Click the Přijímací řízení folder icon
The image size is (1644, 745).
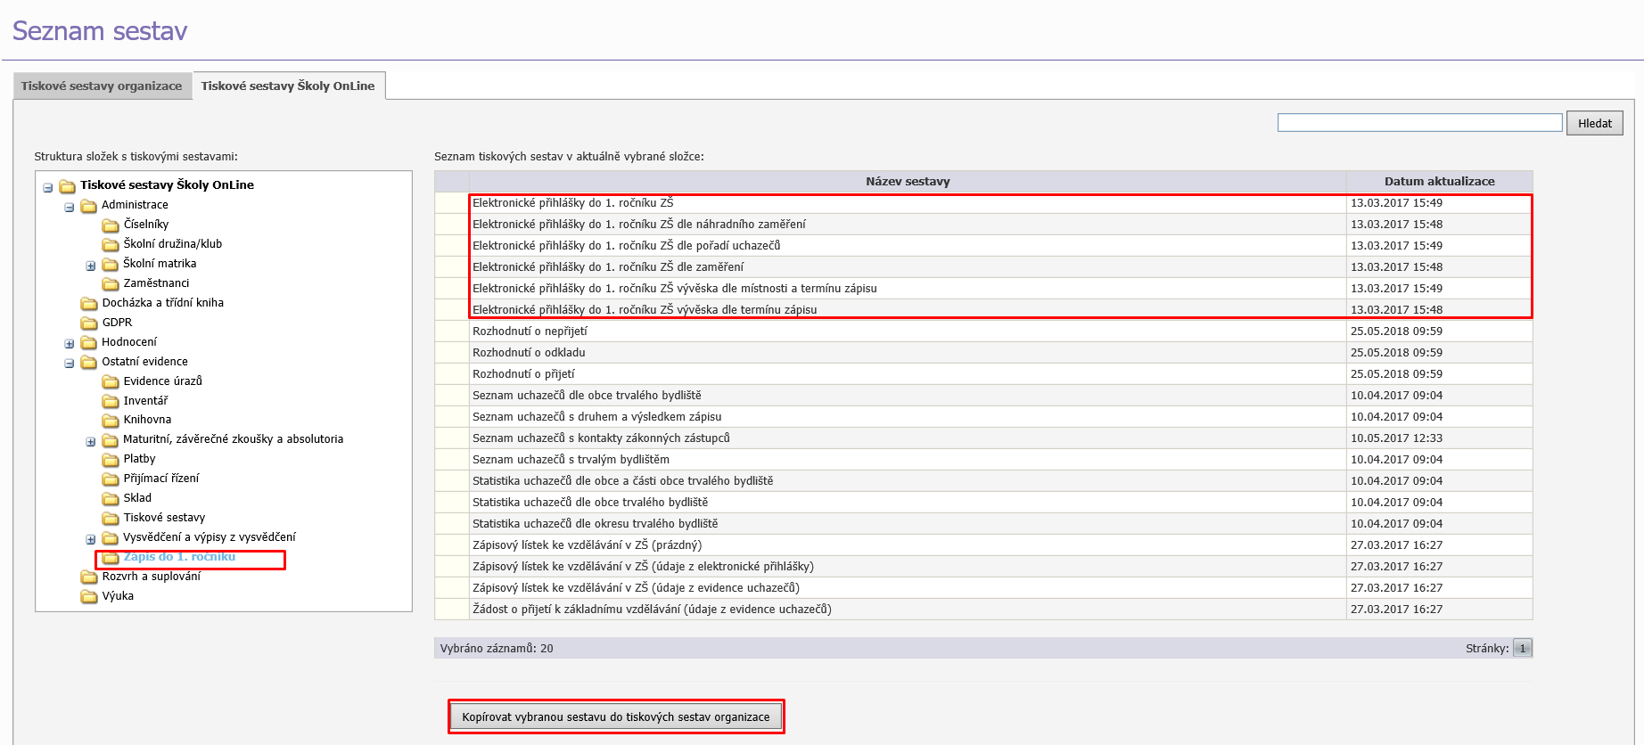(x=111, y=479)
